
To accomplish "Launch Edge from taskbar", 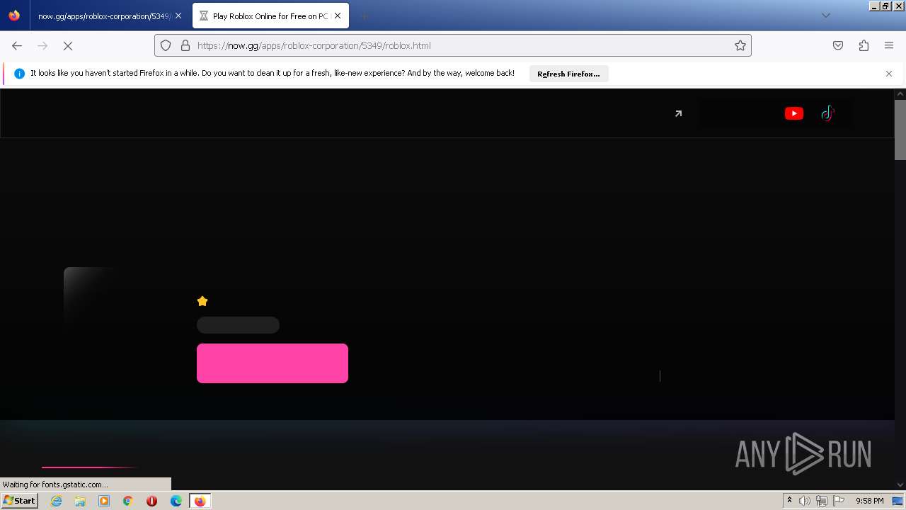I will 176,501.
